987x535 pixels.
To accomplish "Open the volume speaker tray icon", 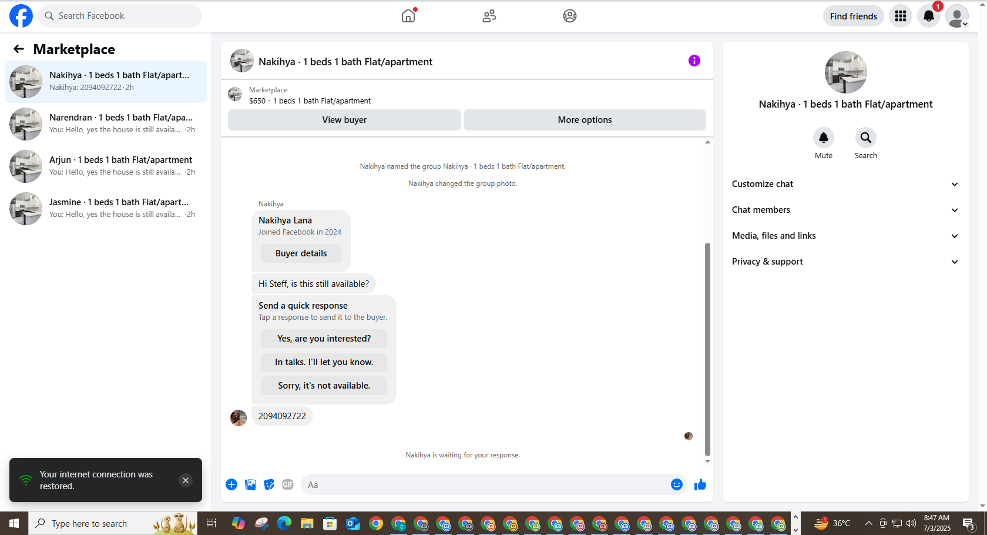I will [x=911, y=523].
